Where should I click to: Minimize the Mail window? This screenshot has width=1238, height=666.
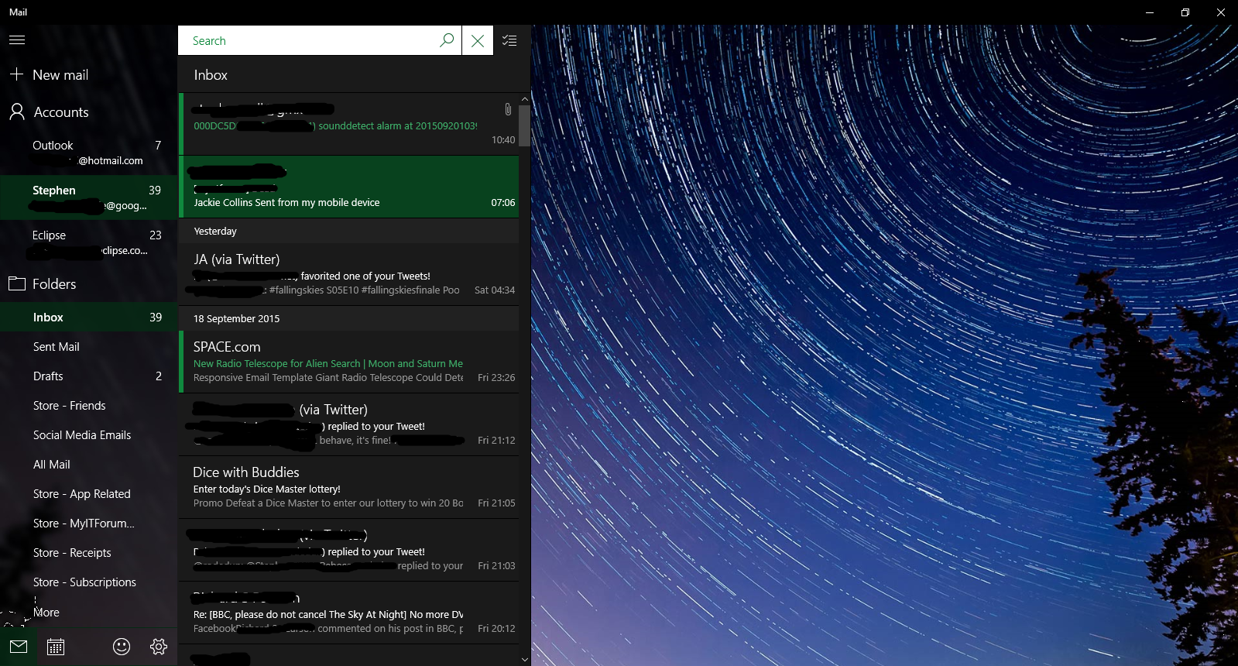coord(1150,12)
